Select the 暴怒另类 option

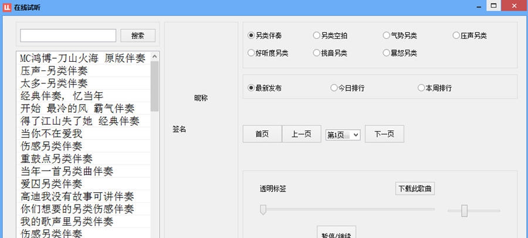(x=400, y=53)
